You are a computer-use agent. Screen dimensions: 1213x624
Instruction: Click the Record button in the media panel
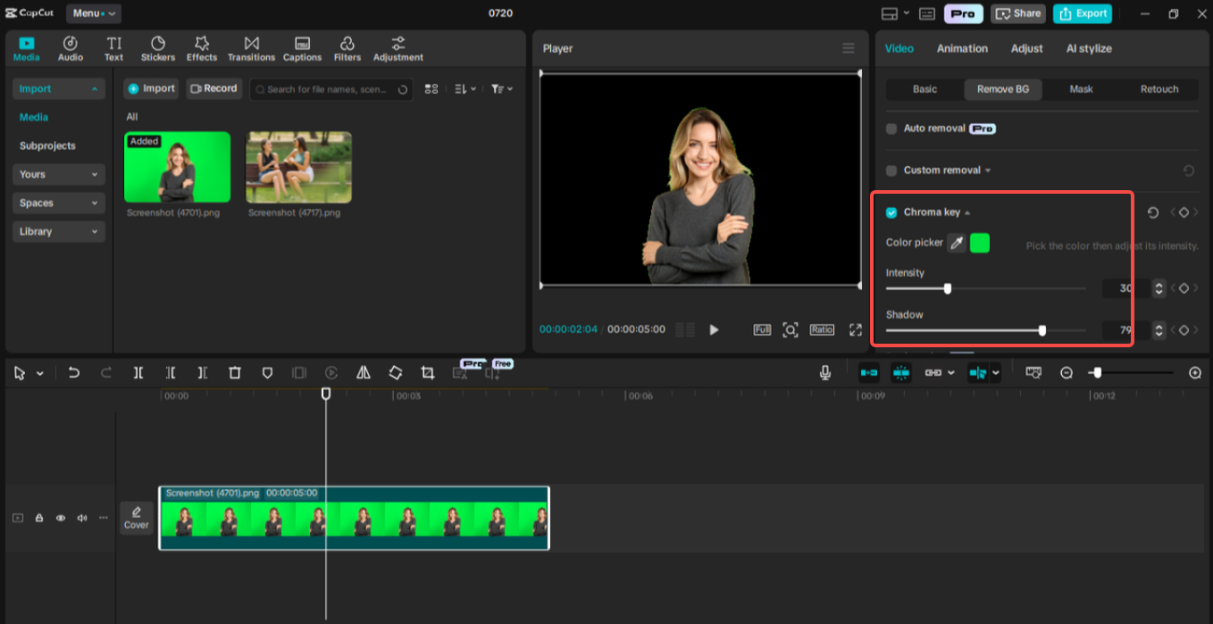213,88
